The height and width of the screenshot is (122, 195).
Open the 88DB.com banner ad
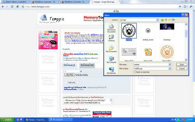(x=48, y=40)
